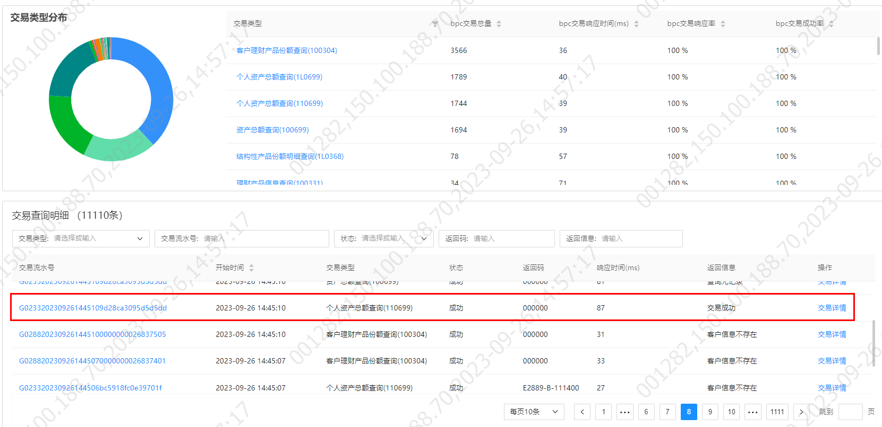Open serial G028820230926144507000000026837401 link

92,361
